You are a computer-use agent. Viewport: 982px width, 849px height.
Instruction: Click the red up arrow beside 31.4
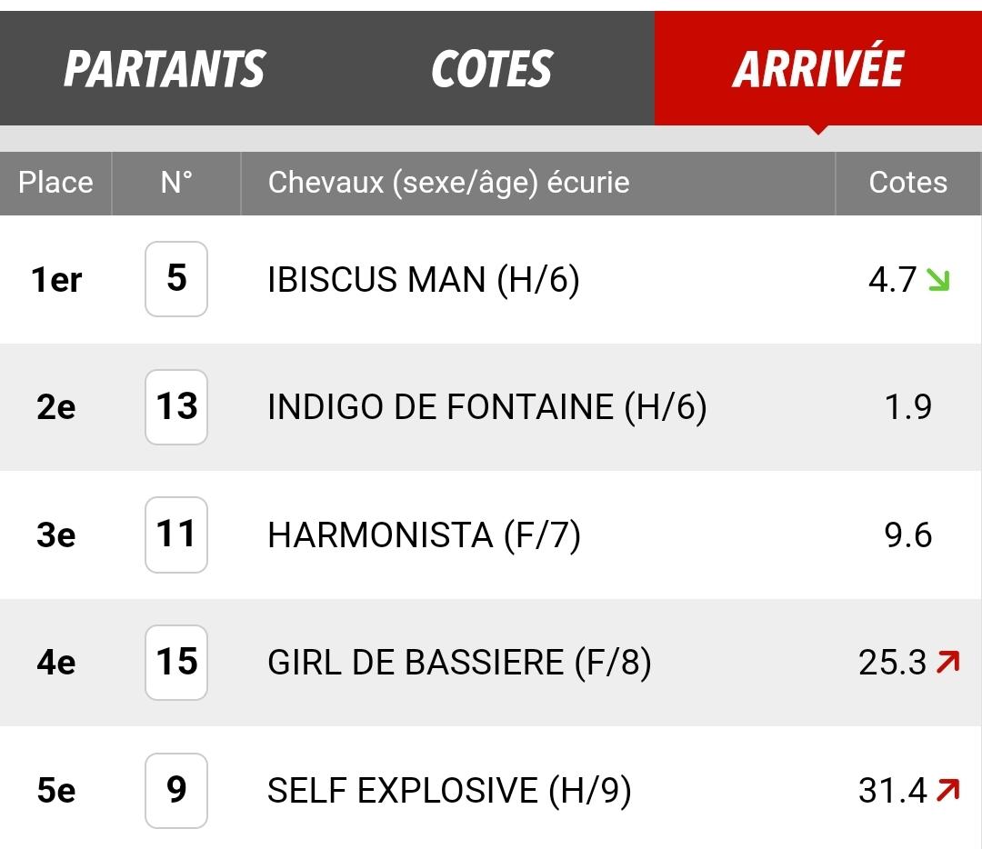[947, 790]
